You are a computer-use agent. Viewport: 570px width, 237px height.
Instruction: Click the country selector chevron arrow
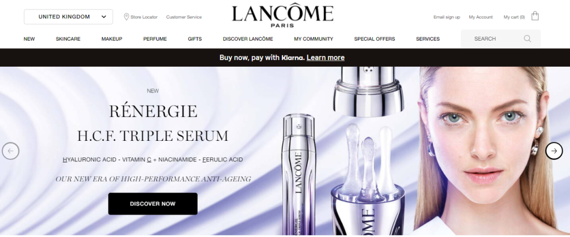point(104,17)
